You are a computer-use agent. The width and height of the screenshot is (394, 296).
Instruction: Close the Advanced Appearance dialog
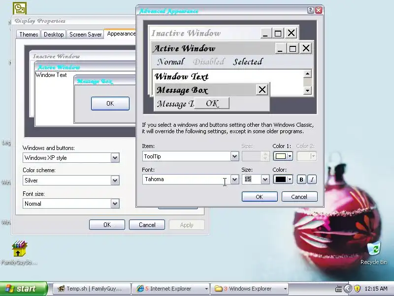click(x=319, y=10)
